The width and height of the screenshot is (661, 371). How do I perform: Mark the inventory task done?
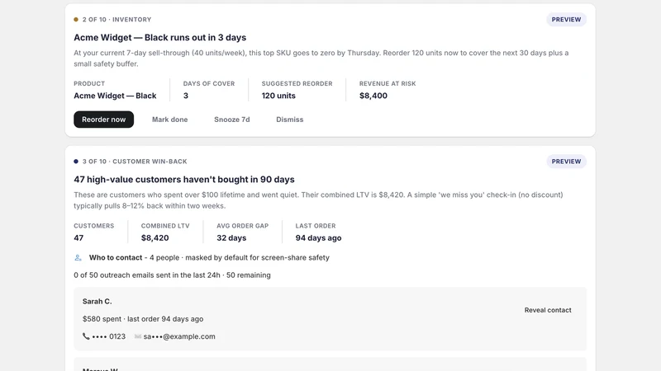(170, 120)
